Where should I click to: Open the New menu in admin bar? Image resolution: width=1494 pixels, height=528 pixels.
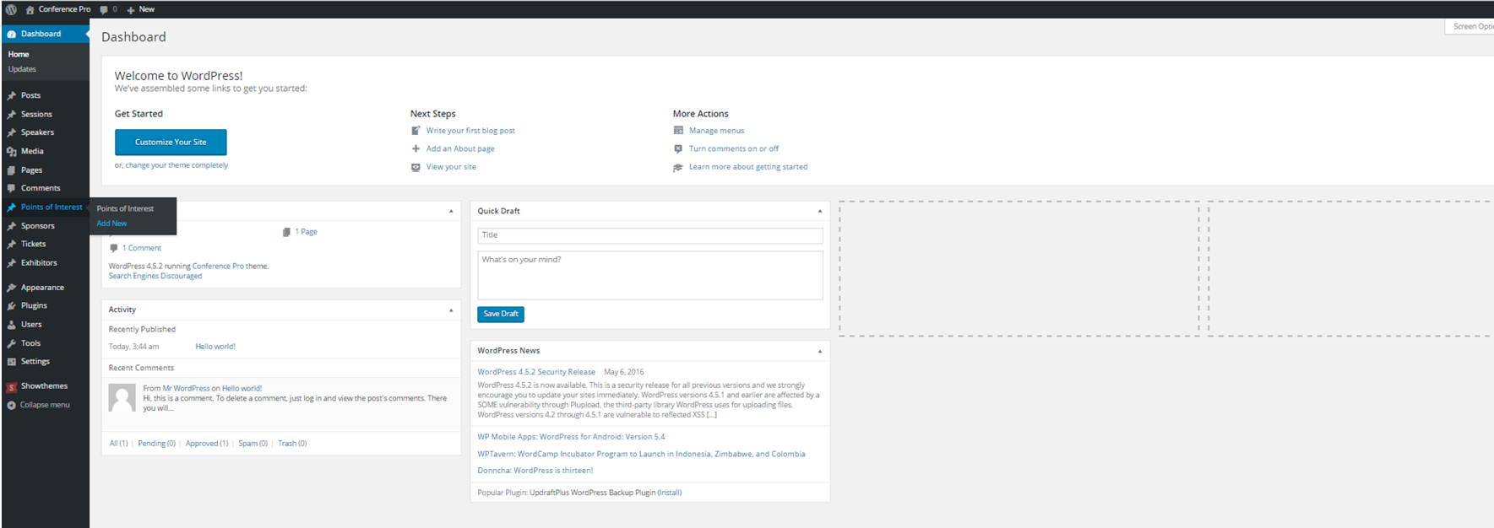(x=140, y=10)
